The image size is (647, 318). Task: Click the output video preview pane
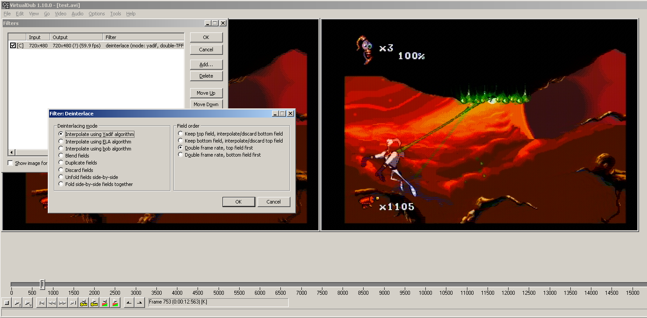coord(479,124)
